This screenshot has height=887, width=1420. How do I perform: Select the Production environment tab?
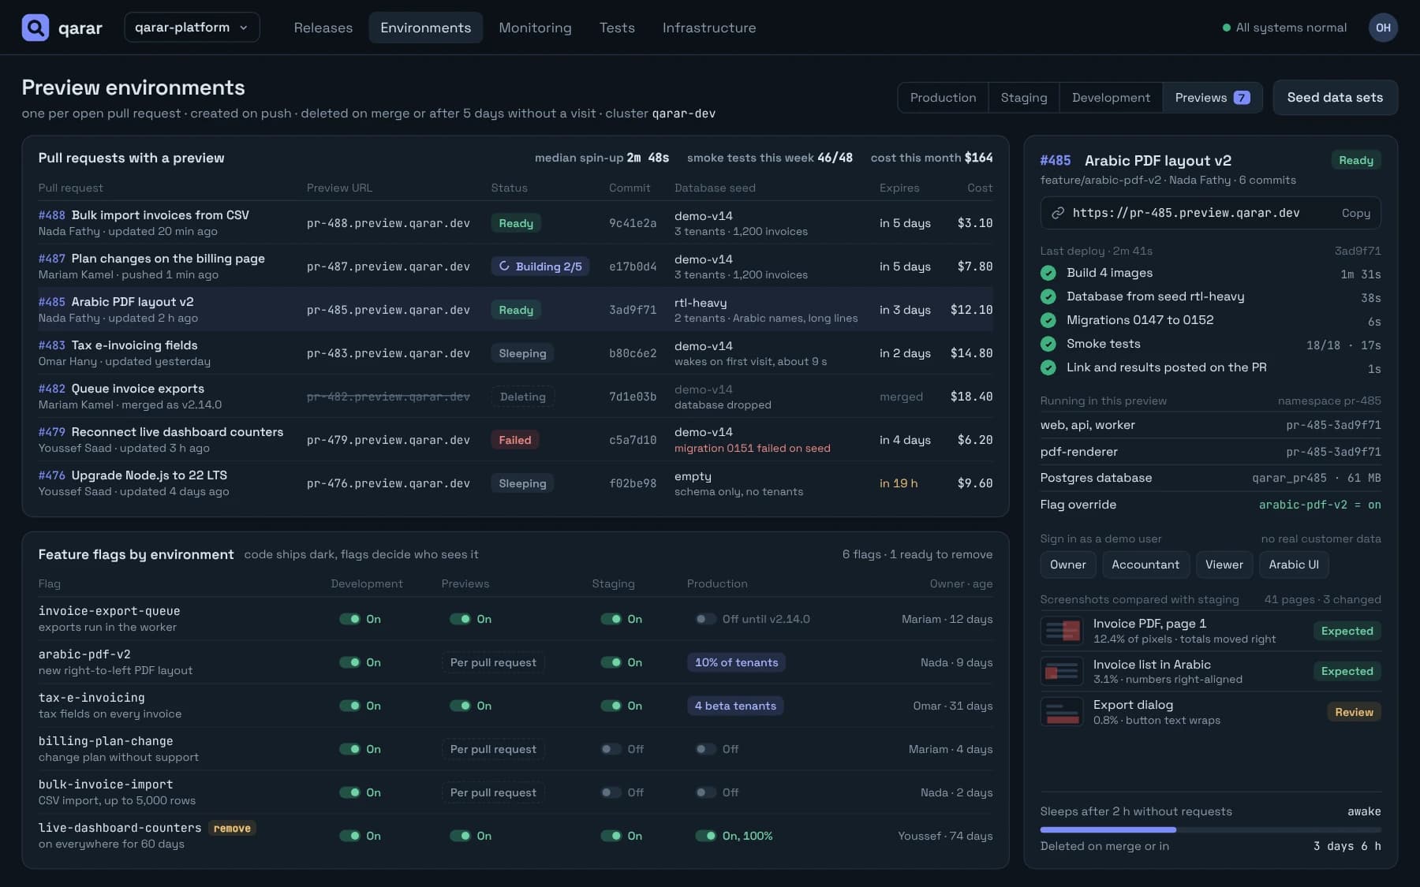pyautogui.click(x=943, y=98)
